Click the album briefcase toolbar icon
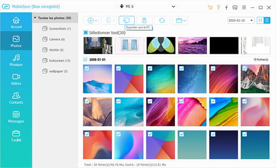The height and width of the screenshot is (168, 276). coord(179,21)
